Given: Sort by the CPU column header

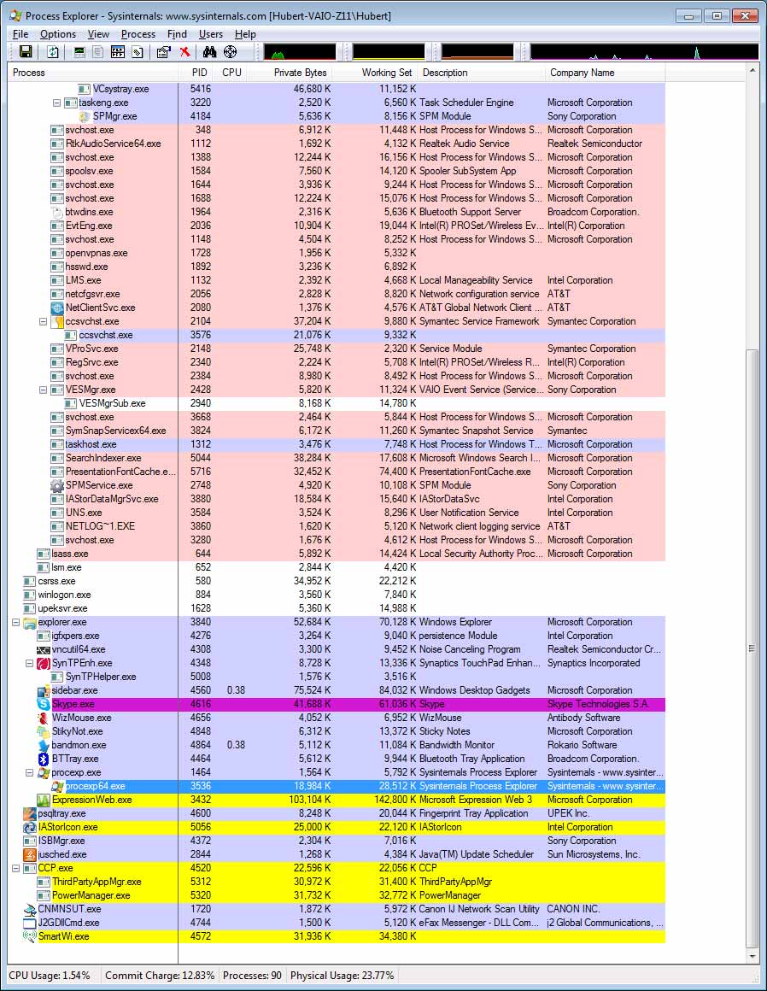Looking at the screenshot, I should 231,73.
